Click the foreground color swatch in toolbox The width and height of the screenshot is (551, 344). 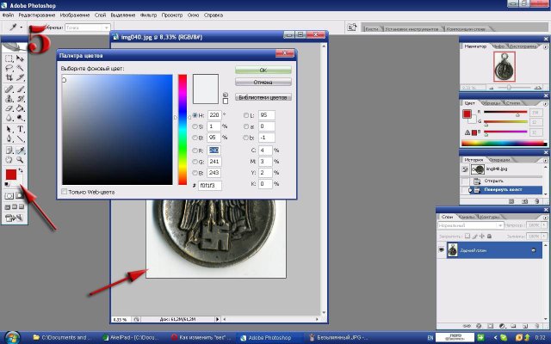pos(11,175)
